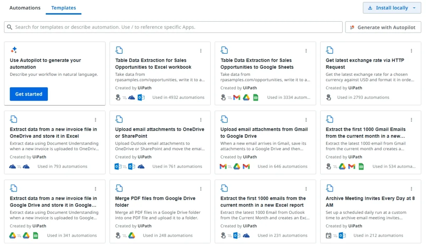Screen dimensions: 426x248
Task: Click 'Use Autopilot to generate your automation' heading
Action: pos(45,64)
